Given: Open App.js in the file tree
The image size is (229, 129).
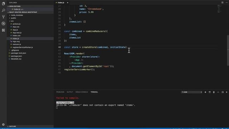Looking at the screenshot, I should (x=15, y=30).
